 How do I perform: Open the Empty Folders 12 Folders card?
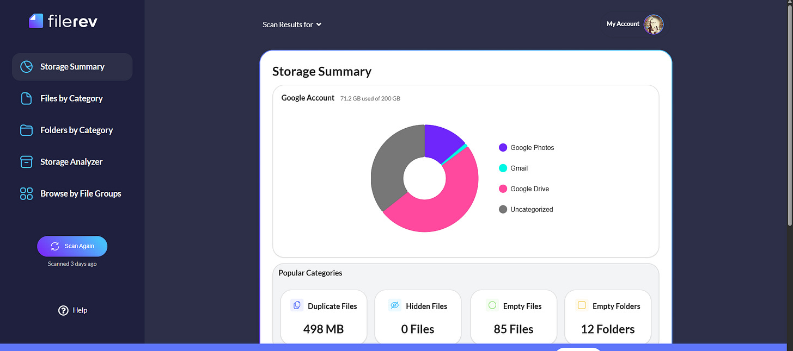pos(608,317)
